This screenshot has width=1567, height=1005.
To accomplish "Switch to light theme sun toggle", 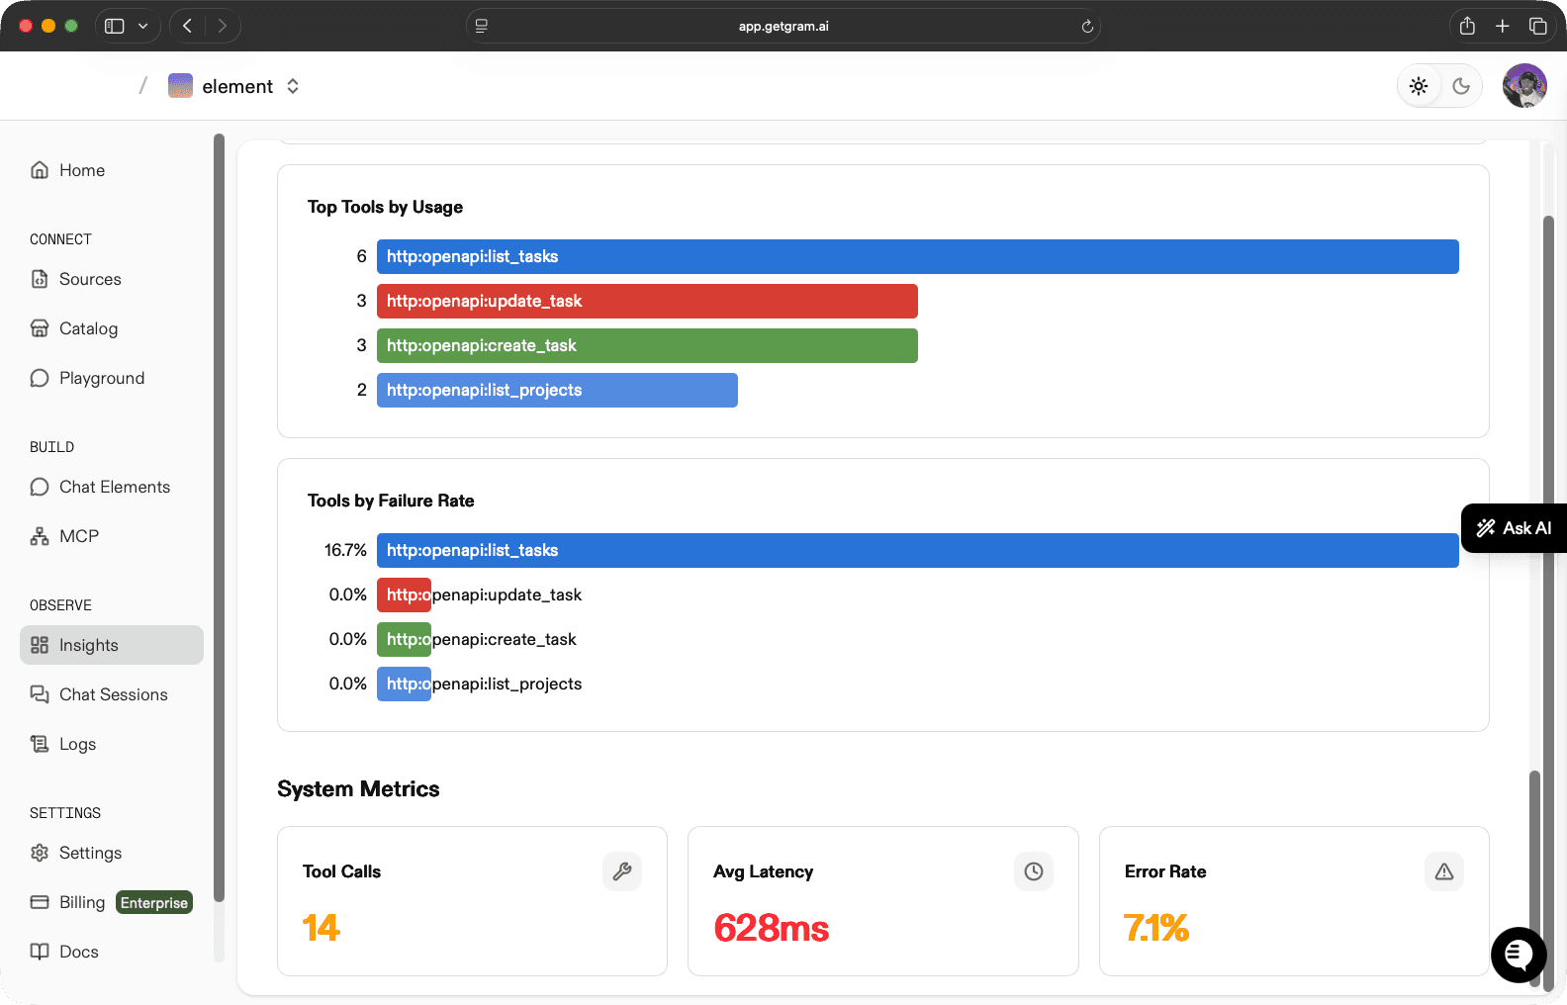I will tap(1419, 86).
